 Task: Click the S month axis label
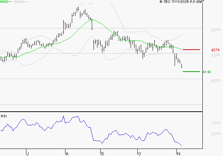pos(102,154)
